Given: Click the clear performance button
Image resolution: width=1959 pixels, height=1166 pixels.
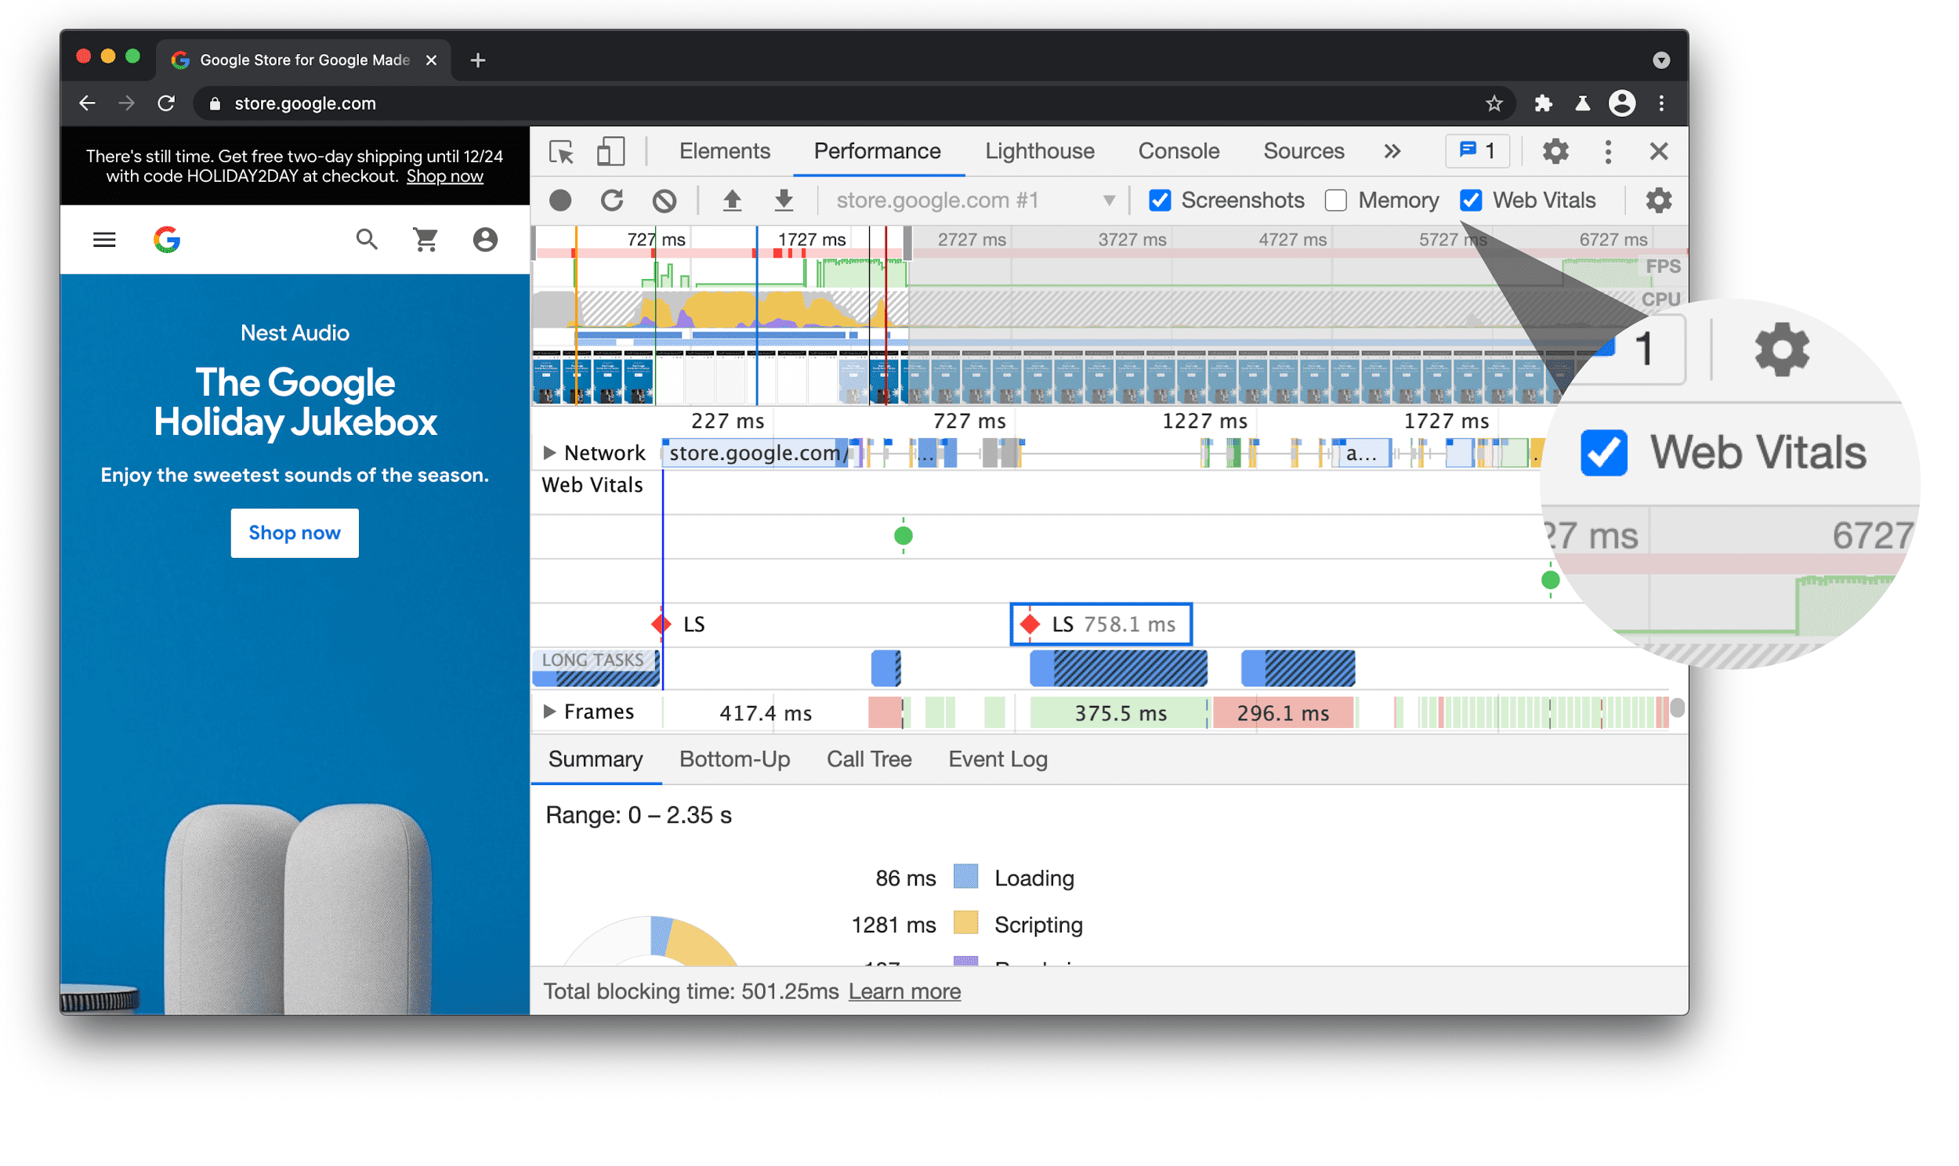Looking at the screenshot, I should (x=666, y=198).
